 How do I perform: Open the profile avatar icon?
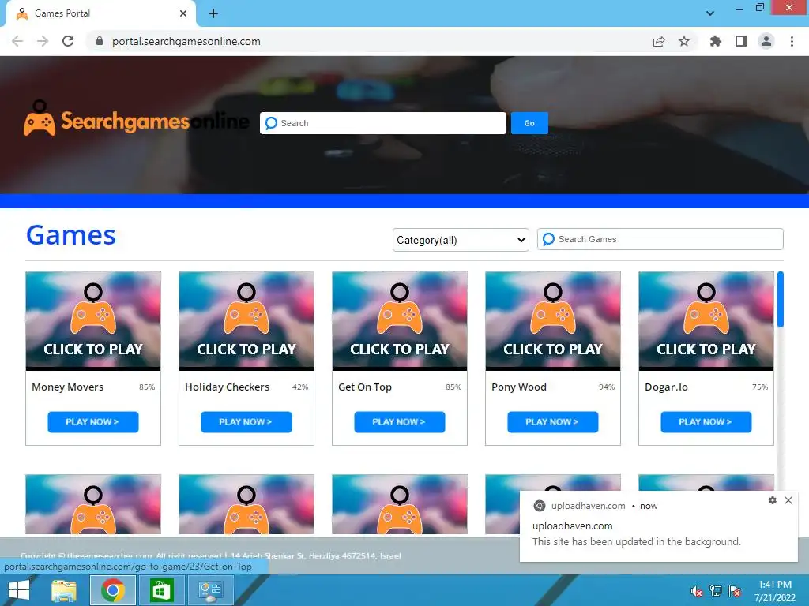pyautogui.click(x=766, y=41)
